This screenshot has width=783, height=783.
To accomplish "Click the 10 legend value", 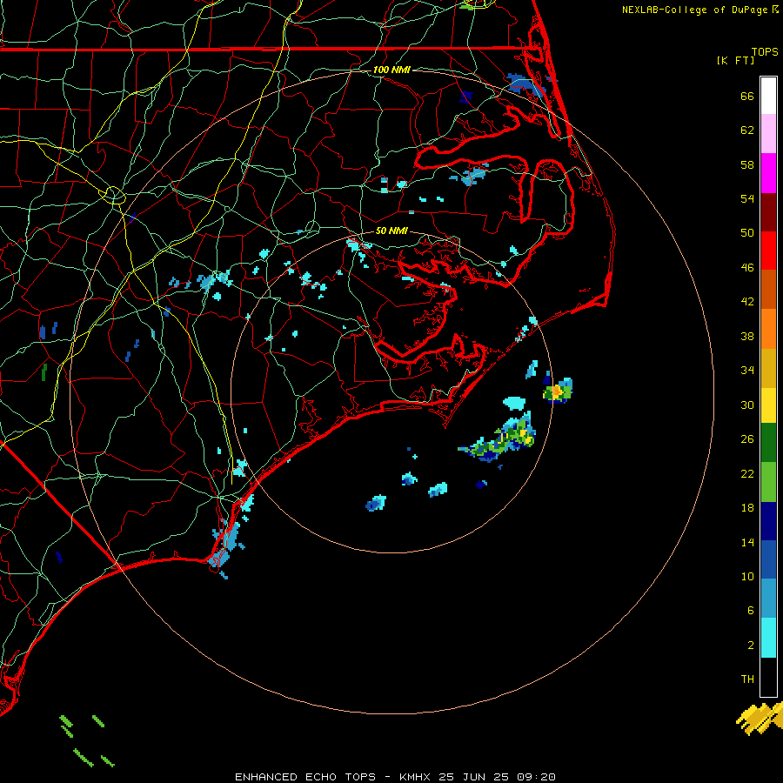I will pos(747,576).
